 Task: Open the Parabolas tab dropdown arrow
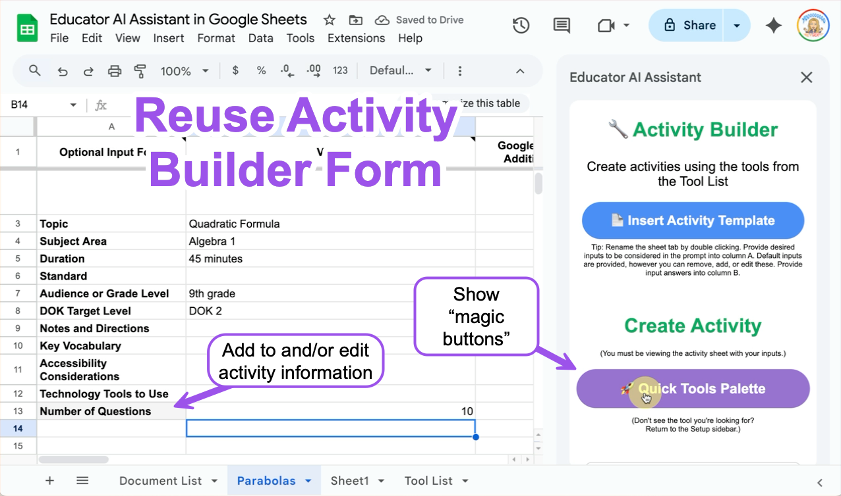[308, 481]
